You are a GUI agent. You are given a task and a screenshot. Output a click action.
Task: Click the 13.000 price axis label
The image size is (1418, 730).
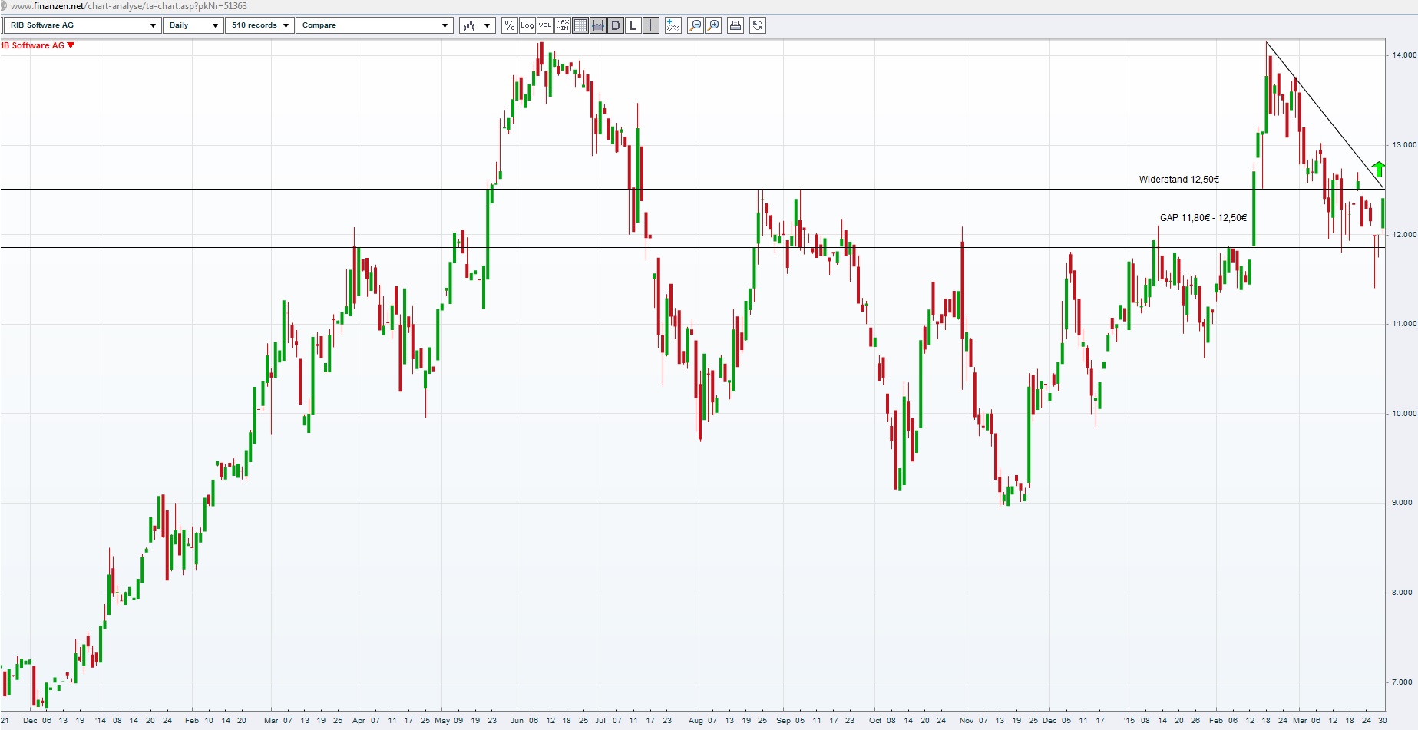1404,145
